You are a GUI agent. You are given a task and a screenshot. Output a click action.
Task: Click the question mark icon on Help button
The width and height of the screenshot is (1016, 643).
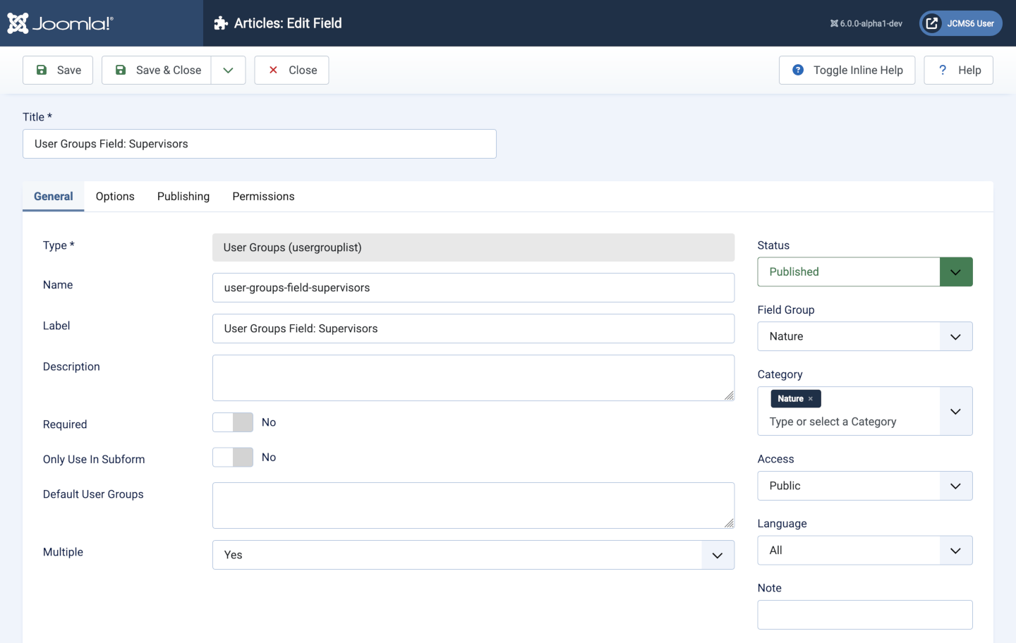(942, 70)
